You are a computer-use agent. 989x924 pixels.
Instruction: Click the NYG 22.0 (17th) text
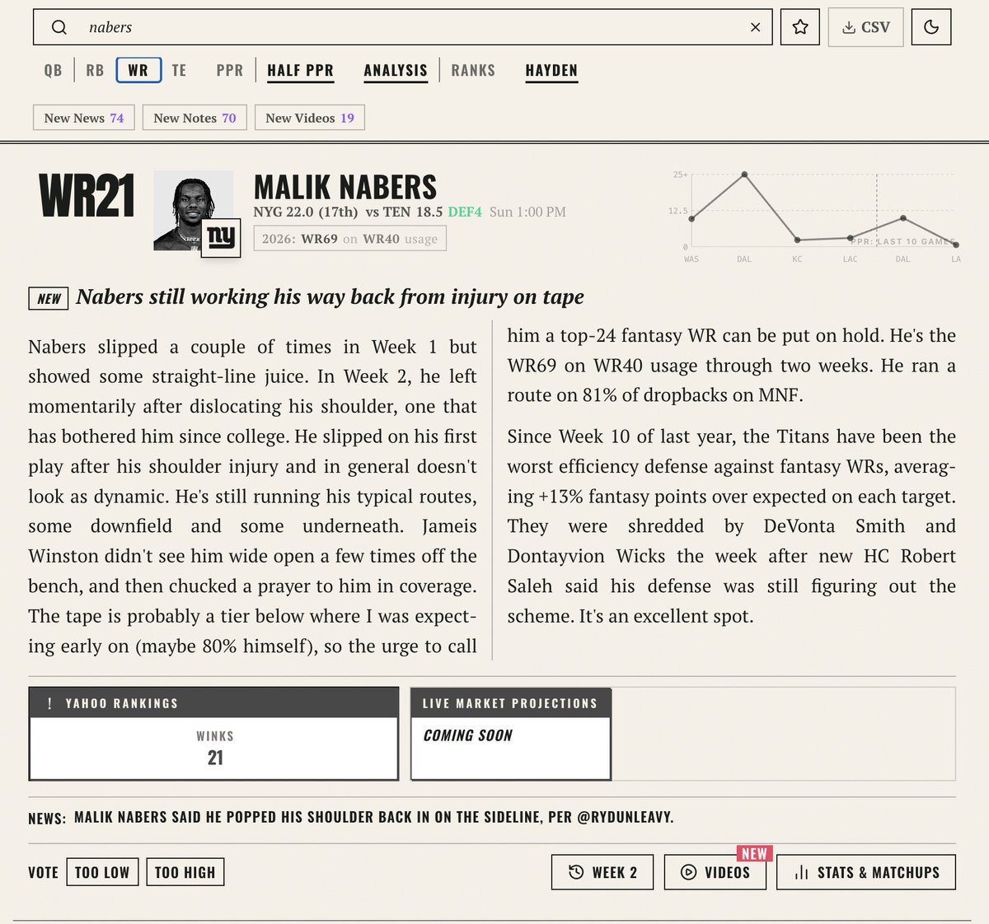[x=306, y=212]
